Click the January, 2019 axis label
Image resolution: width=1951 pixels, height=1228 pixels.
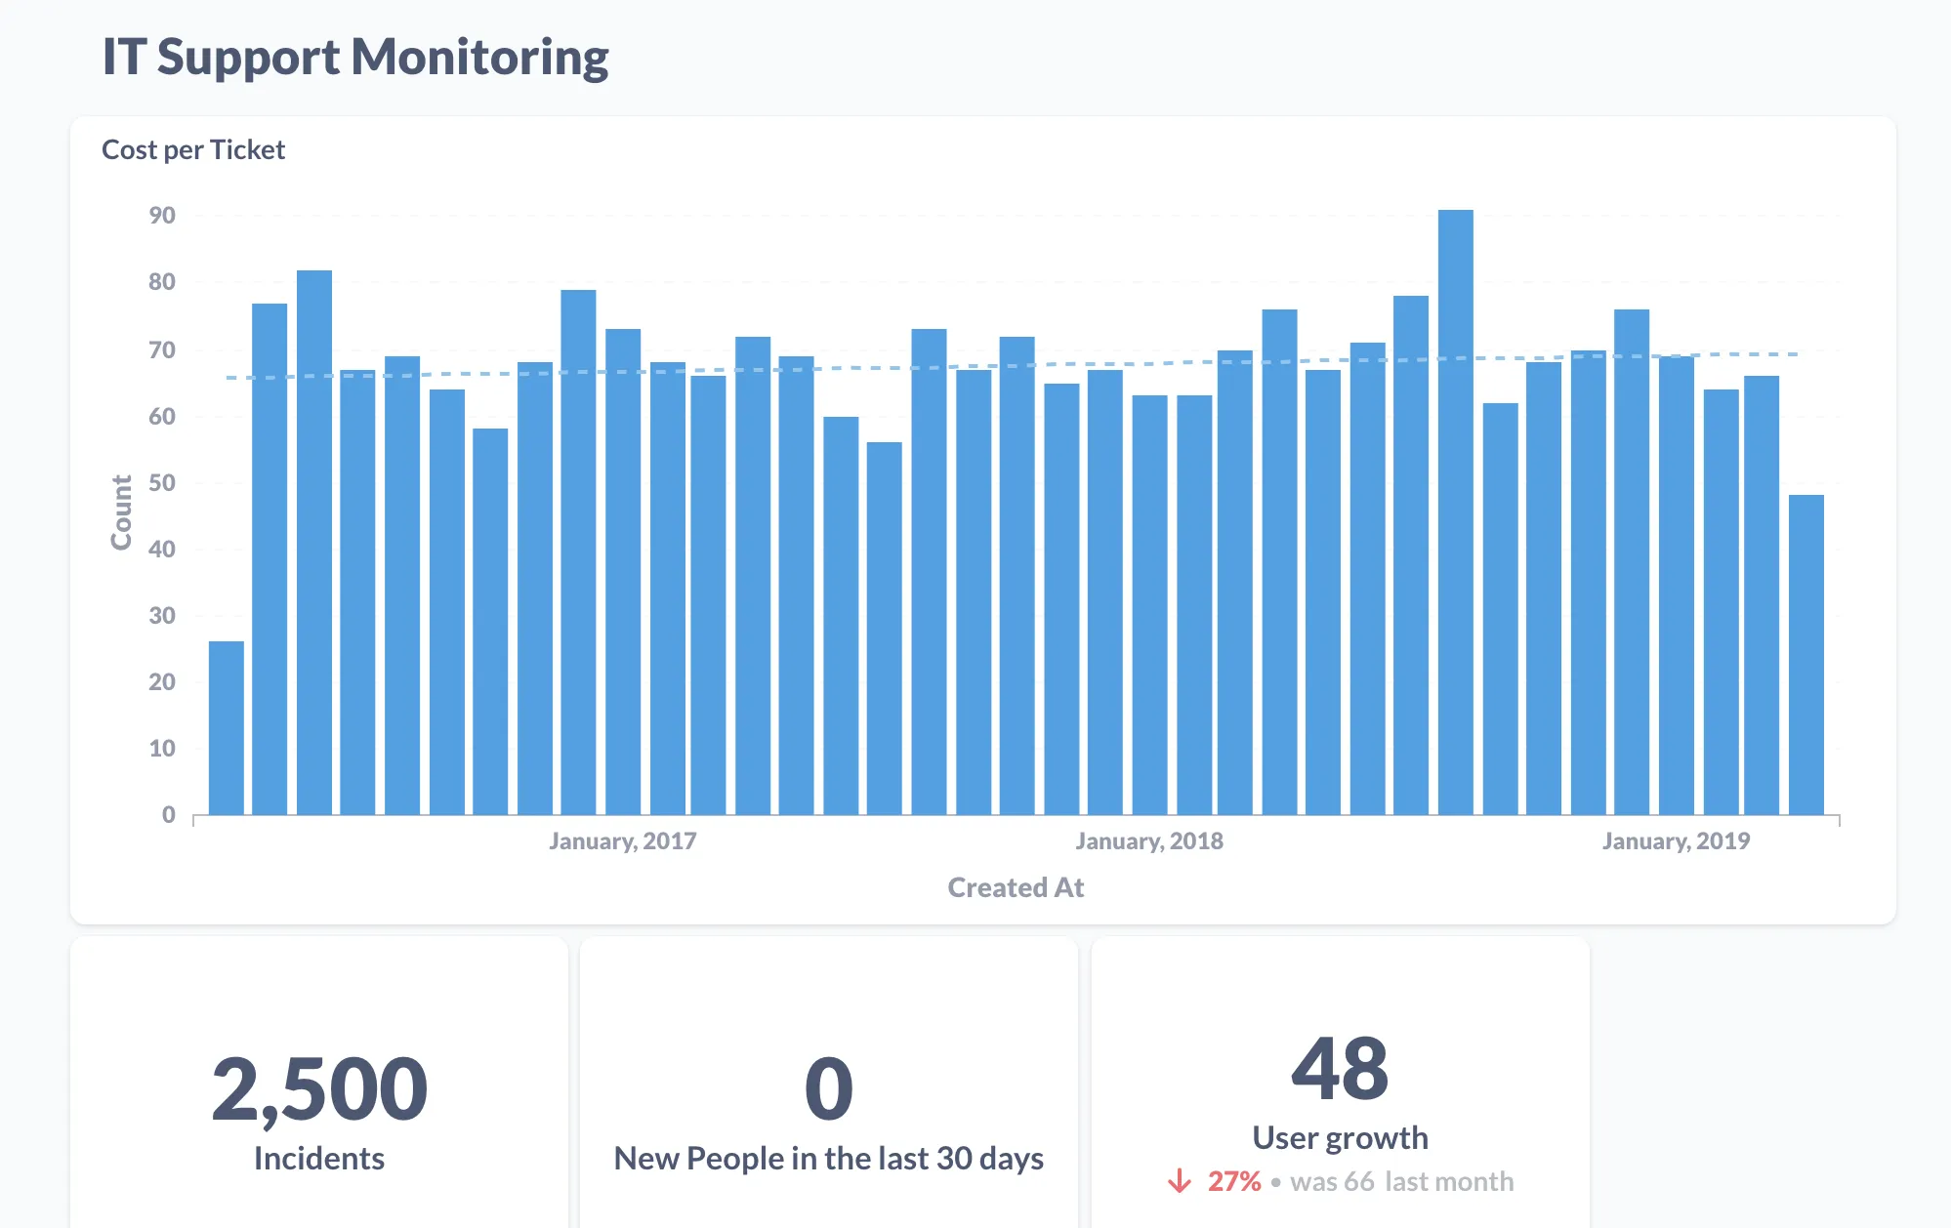coord(1676,840)
